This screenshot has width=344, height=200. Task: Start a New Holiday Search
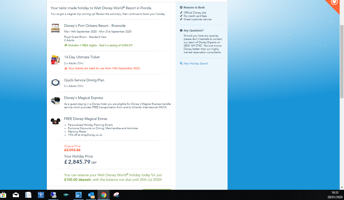coord(196,63)
